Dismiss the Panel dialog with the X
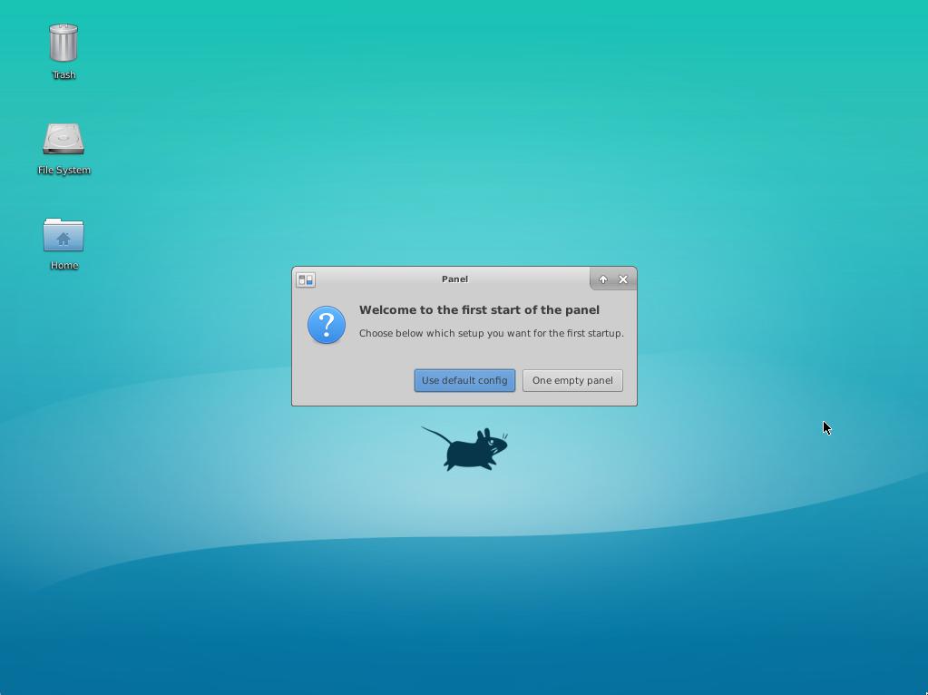 click(x=623, y=279)
